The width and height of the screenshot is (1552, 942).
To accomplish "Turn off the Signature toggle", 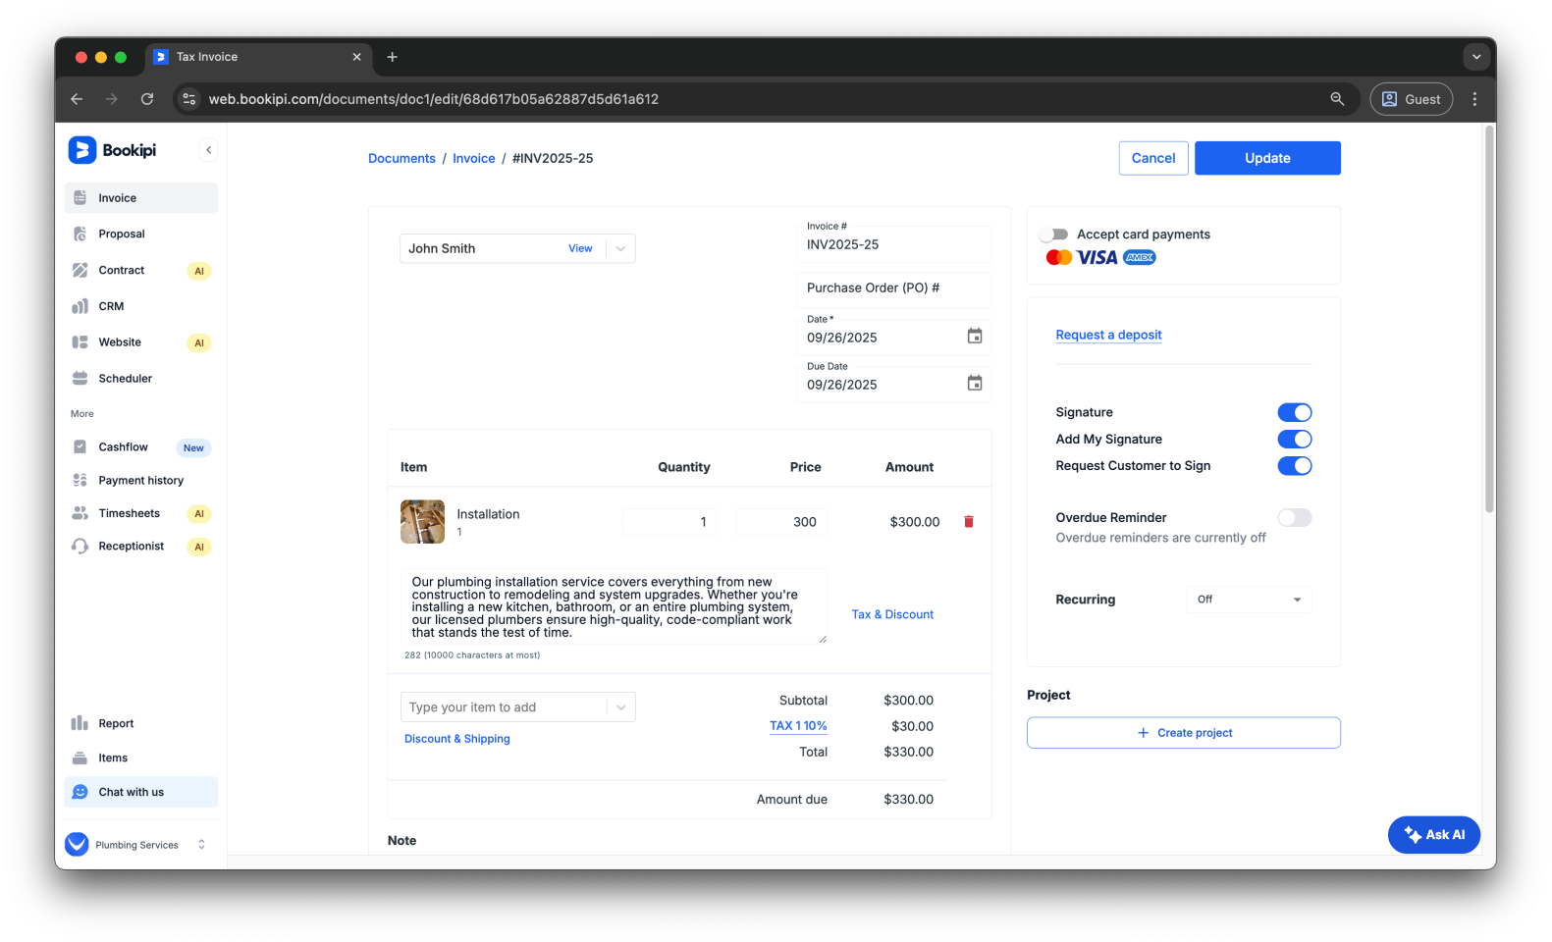I will click(x=1295, y=412).
